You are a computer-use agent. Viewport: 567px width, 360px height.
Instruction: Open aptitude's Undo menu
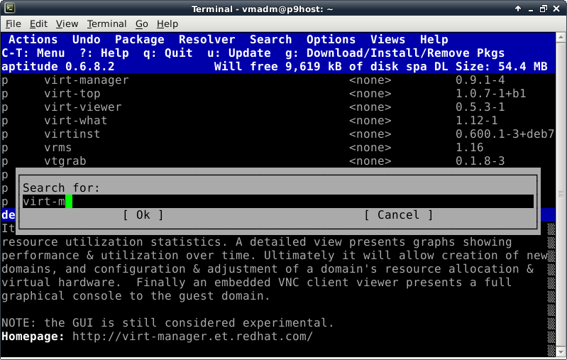86,40
